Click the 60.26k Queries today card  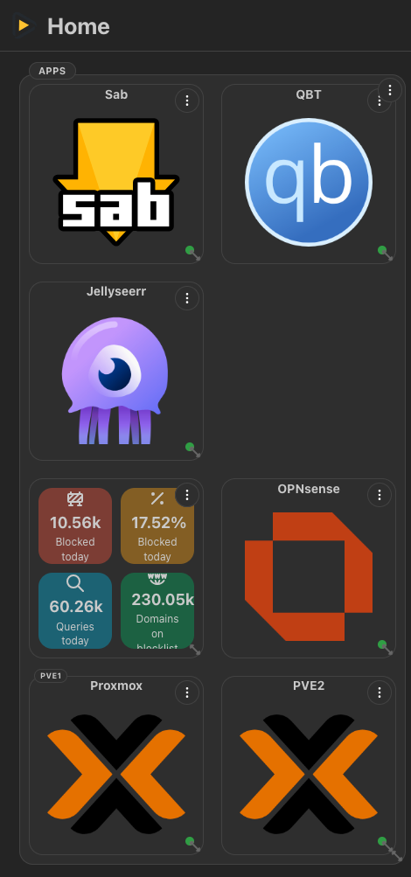point(75,611)
